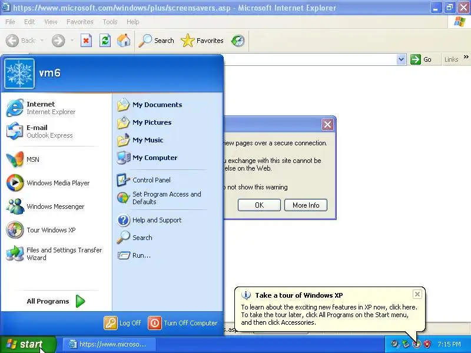Click the Search toolbar button
Viewport: 471px width, 353px height.
coord(156,41)
